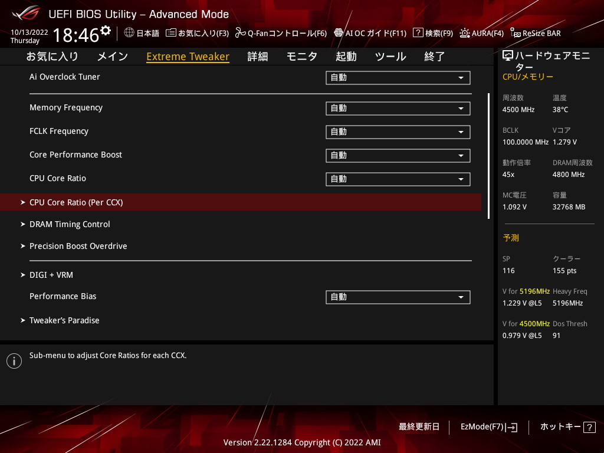
Task: Click Heavy Freq value 5196MHz
Action: pos(568,303)
